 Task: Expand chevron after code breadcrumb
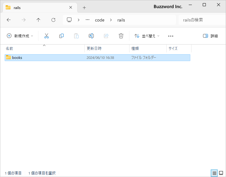click(x=111, y=20)
